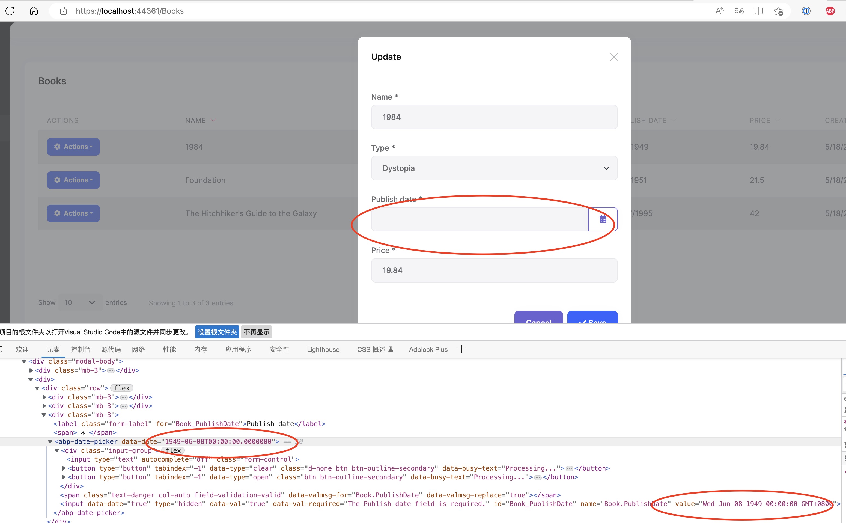Select the span text-danger validation line
The height and width of the screenshot is (523, 846).
tap(310, 495)
